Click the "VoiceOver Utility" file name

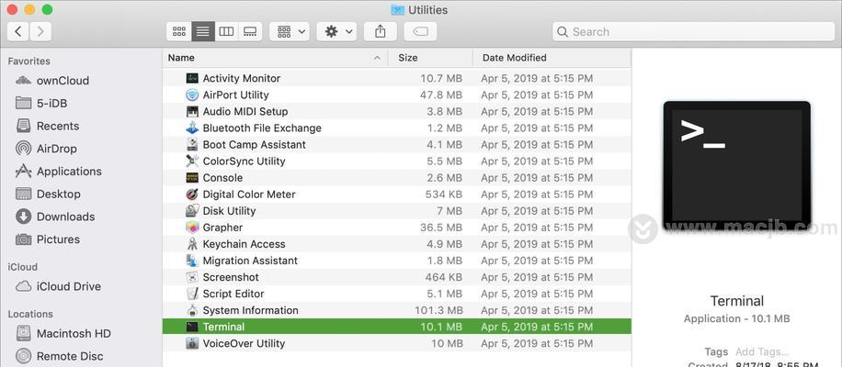244,343
